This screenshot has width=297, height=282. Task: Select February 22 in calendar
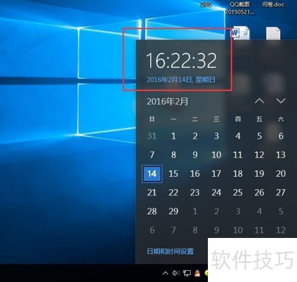click(173, 193)
